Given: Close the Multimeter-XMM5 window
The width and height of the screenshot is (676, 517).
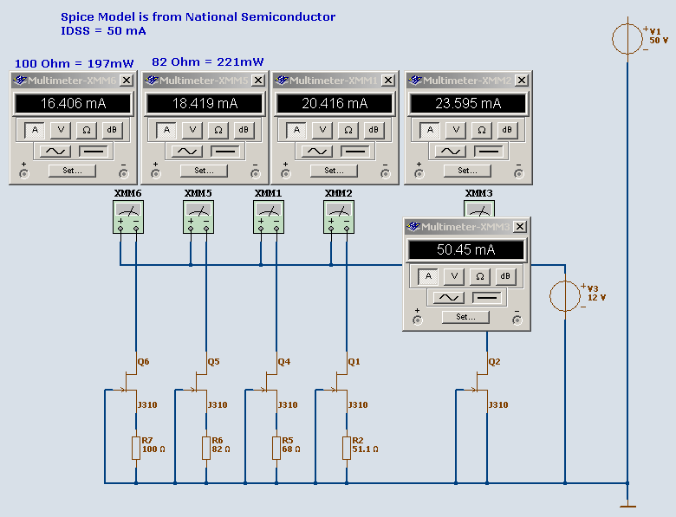Looking at the screenshot, I should (x=258, y=81).
